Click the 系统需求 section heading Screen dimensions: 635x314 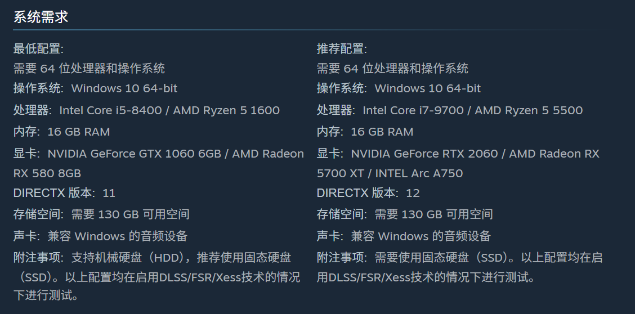(41, 17)
